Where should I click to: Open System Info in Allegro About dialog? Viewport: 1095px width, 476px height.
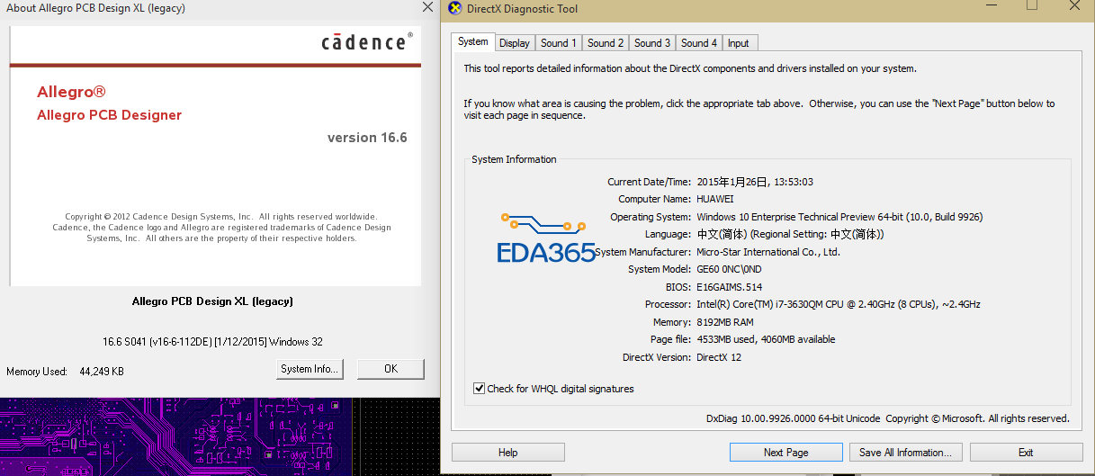pos(310,369)
